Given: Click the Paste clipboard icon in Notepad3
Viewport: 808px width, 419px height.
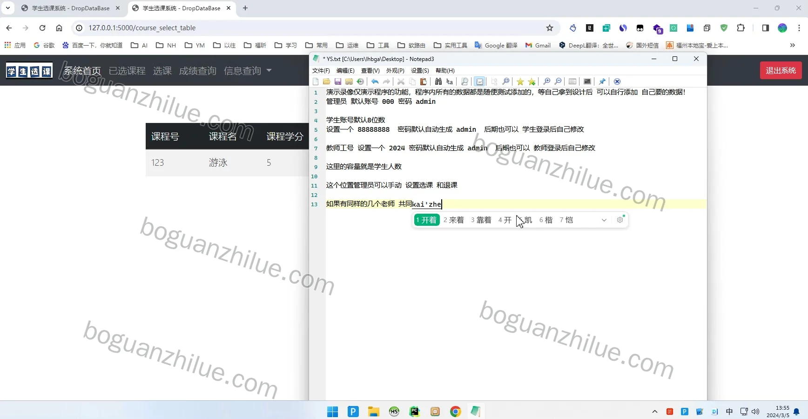Looking at the screenshot, I should (423, 81).
